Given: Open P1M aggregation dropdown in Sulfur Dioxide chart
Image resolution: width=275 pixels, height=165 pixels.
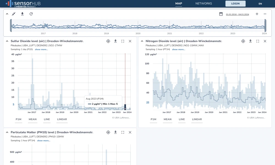Looking at the screenshot, I should tap(18, 119).
